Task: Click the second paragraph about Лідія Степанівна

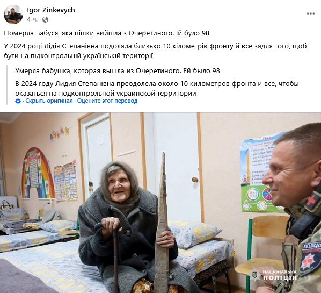Action: tap(155, 51)
